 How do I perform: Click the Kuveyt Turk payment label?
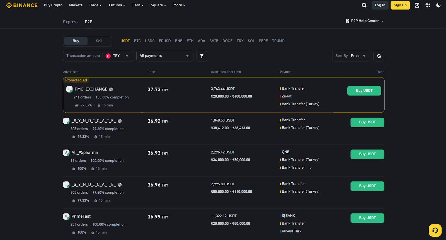292,231
